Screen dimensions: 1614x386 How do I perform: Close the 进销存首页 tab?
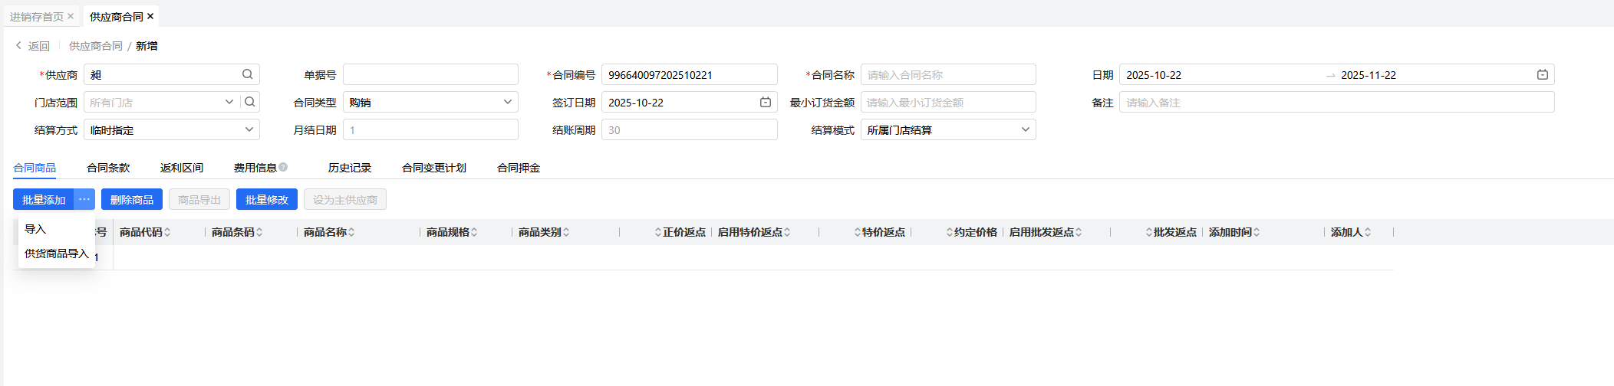71,16
